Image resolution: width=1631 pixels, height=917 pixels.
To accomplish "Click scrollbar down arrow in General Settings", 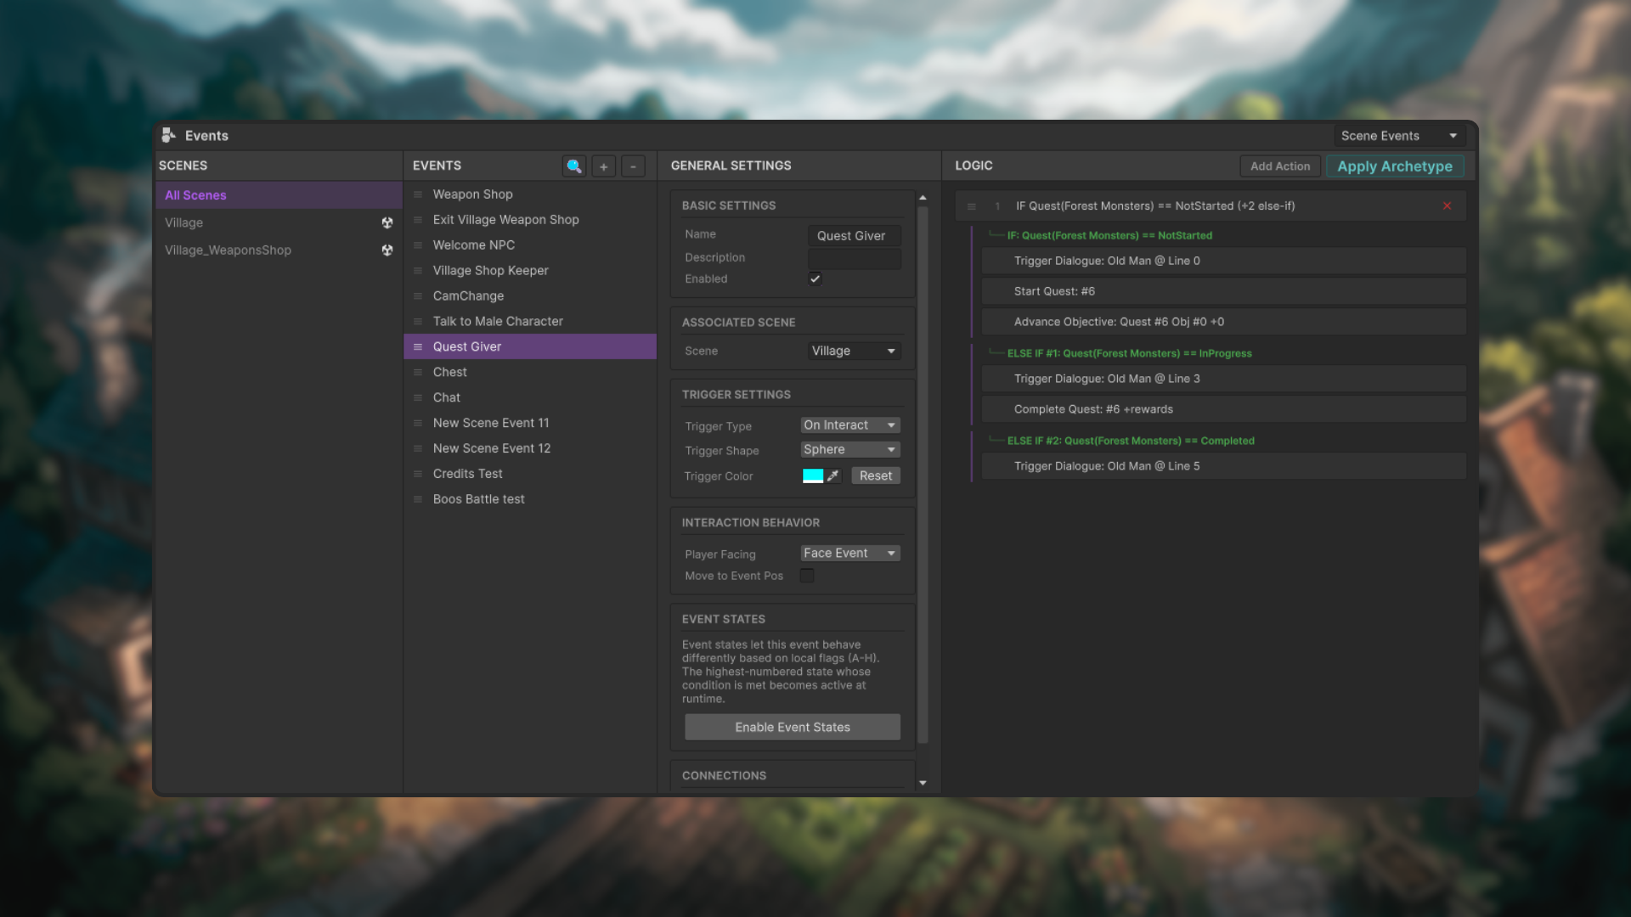I will (x=923, y=783).
